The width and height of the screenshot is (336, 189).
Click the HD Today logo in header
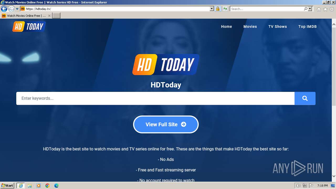pos(29,27)
